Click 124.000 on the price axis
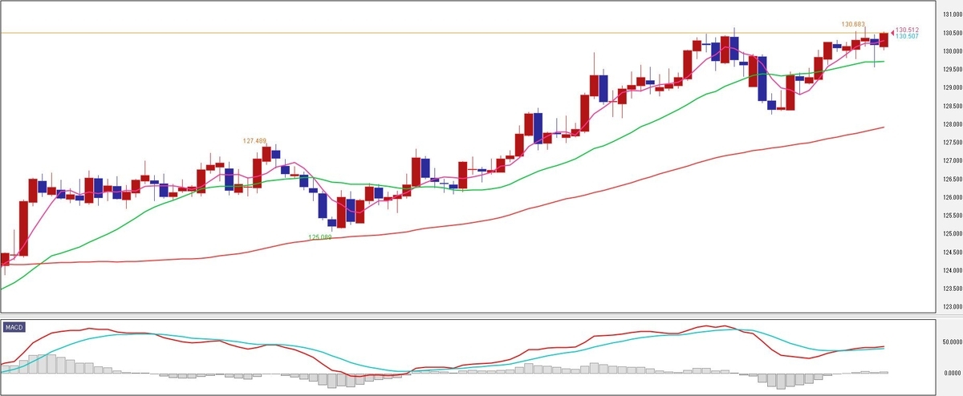Screen dimensions: 963x396 click(952, 271)
